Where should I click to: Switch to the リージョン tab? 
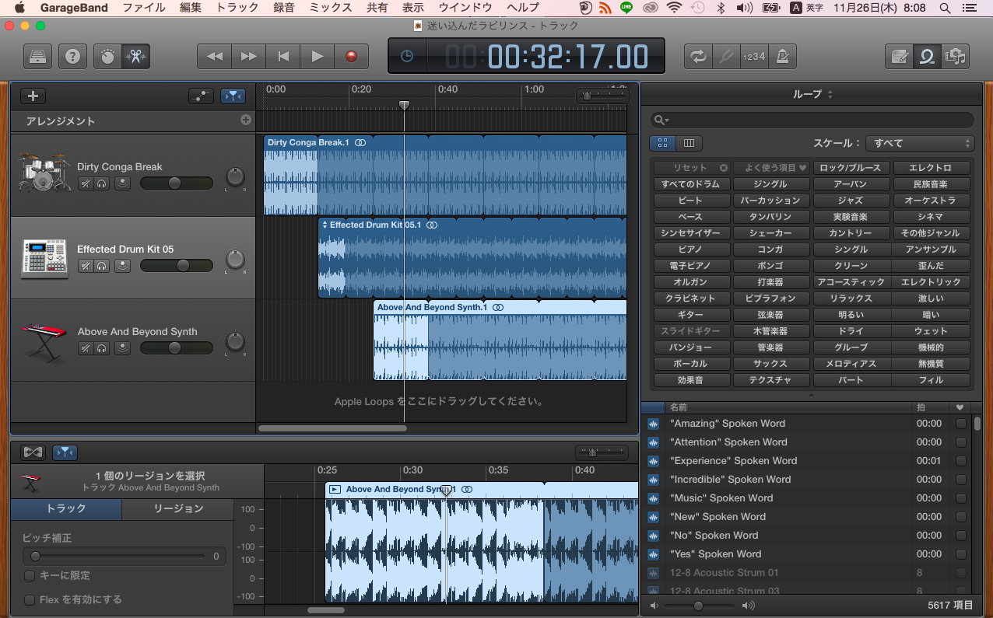point(178,509)
